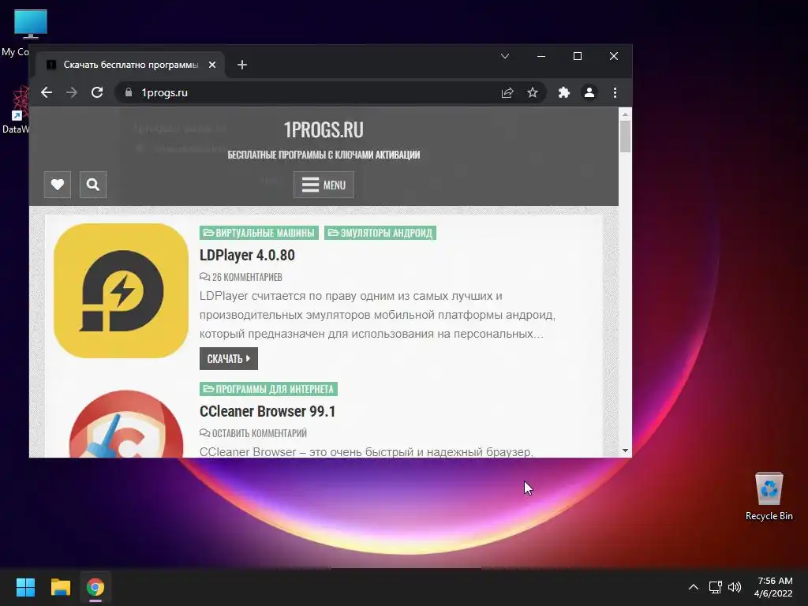Open the tab search chevron
The height and width of the screenshot is (606, 808).
point(505,56)
